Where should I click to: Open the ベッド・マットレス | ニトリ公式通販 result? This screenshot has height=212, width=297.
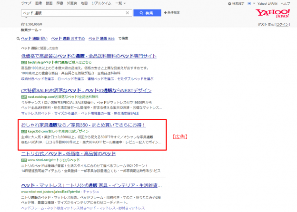(x=91, y=185)
